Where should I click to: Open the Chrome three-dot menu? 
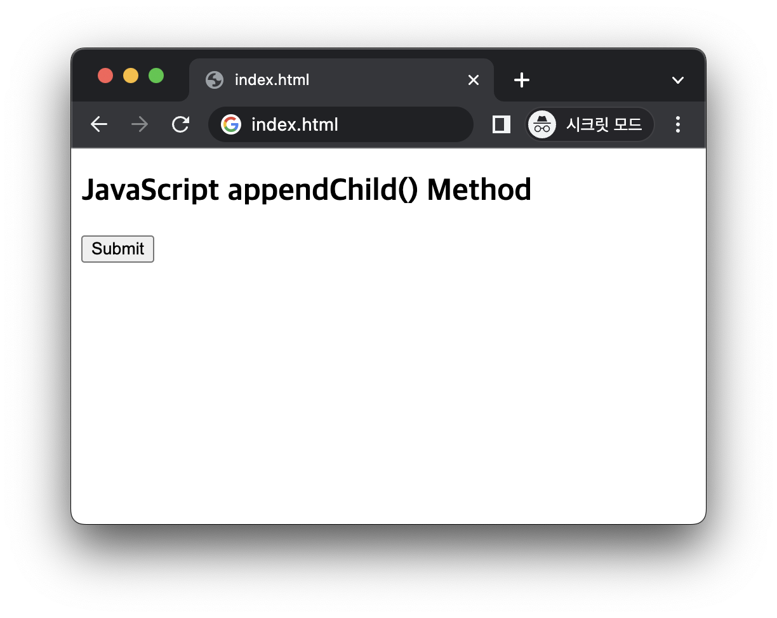pyautogui.click(x=678, y=124)
